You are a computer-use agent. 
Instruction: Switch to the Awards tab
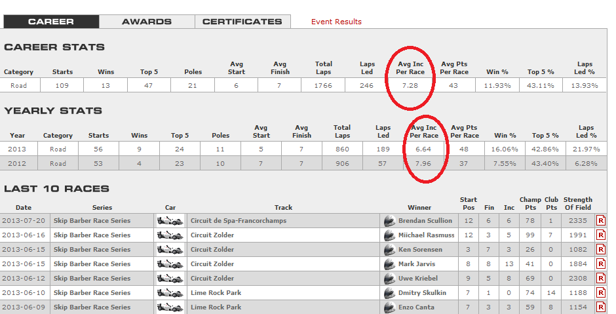pyautogui.click(x=146, y=22)
